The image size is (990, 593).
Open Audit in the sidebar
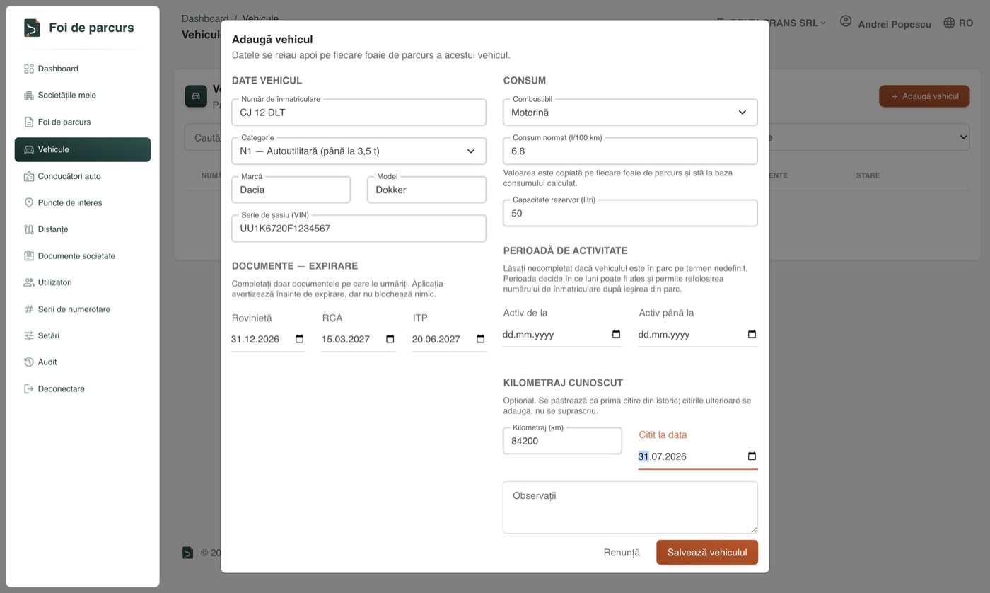[x=83, y=362]
